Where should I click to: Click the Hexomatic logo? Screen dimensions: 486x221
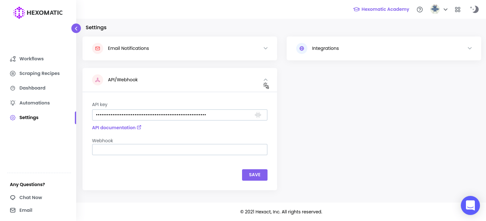(x=38, y=13)
